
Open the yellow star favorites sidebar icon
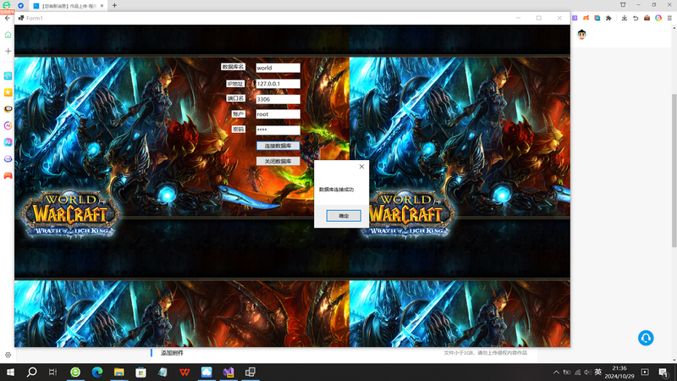click(x=8, y=92)
